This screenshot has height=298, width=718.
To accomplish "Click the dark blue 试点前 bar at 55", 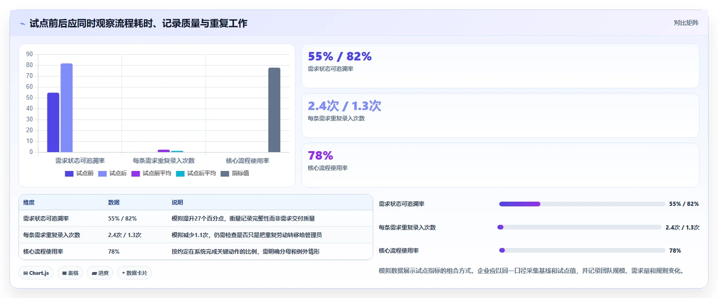I will 53,122.
